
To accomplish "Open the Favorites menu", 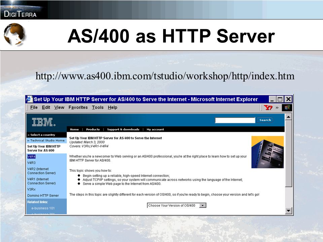I will 78,108.
